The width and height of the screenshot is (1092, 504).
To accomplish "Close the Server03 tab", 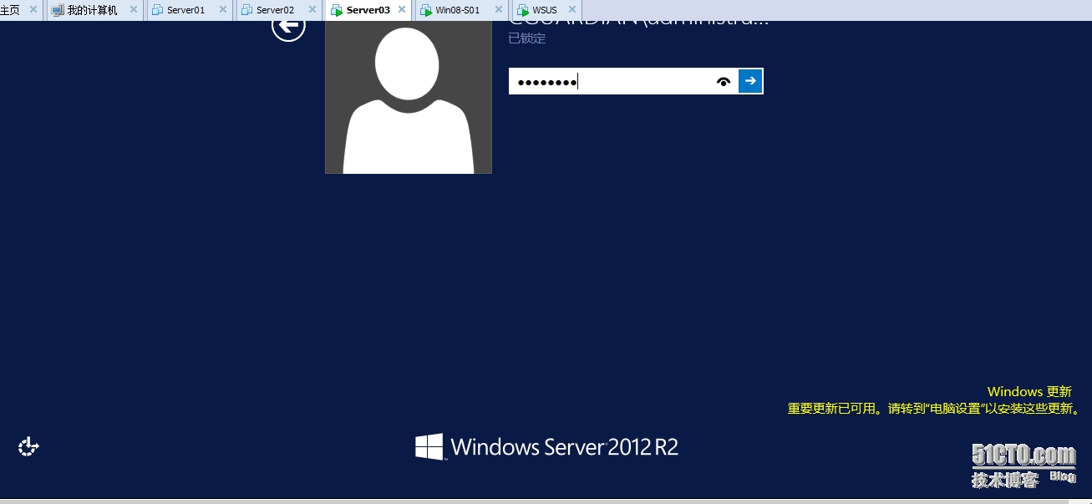I will pos(402,10).
